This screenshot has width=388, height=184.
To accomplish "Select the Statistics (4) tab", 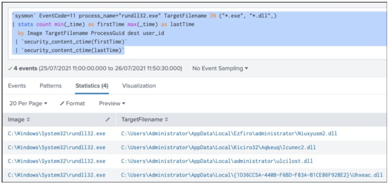I will tap(92, 86).
